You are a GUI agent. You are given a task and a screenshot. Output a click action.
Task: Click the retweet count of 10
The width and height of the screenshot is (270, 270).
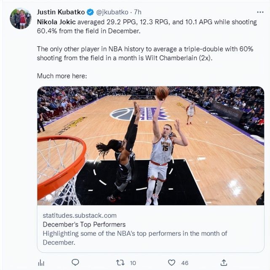click(133, 263)
